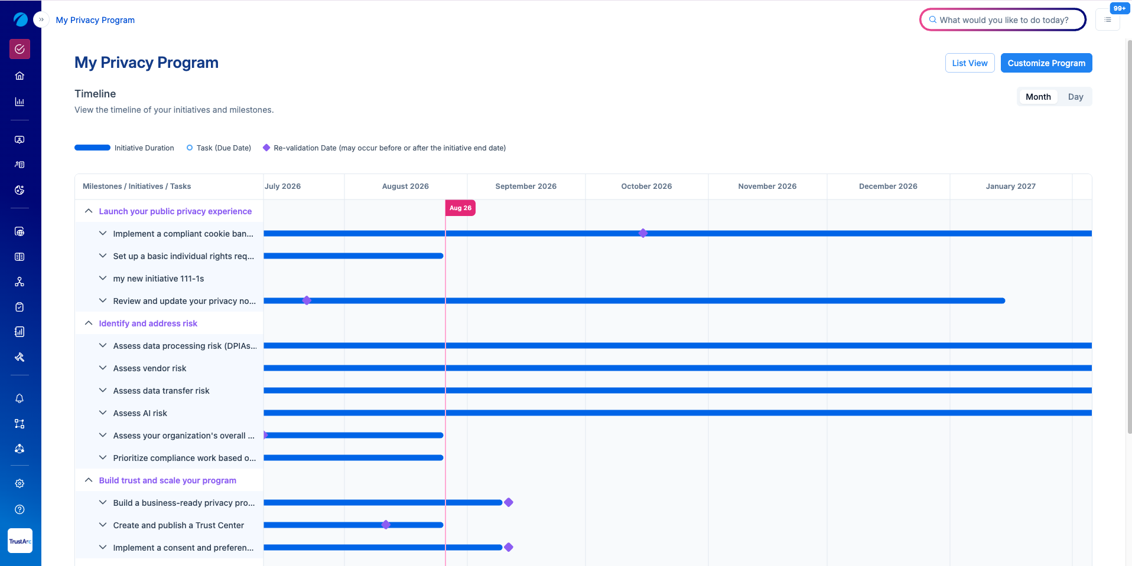Switch timeline to Month view

point(1038,97)
